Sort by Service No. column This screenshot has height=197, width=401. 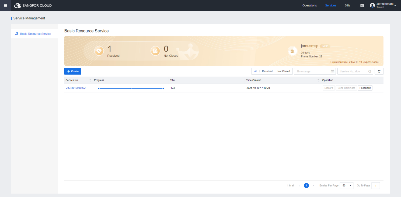(90, 80)
